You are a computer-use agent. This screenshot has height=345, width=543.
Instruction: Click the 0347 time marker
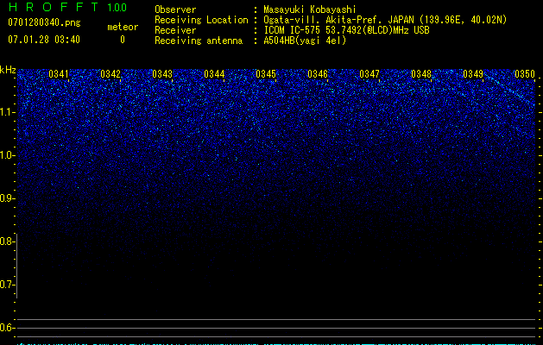369,74
